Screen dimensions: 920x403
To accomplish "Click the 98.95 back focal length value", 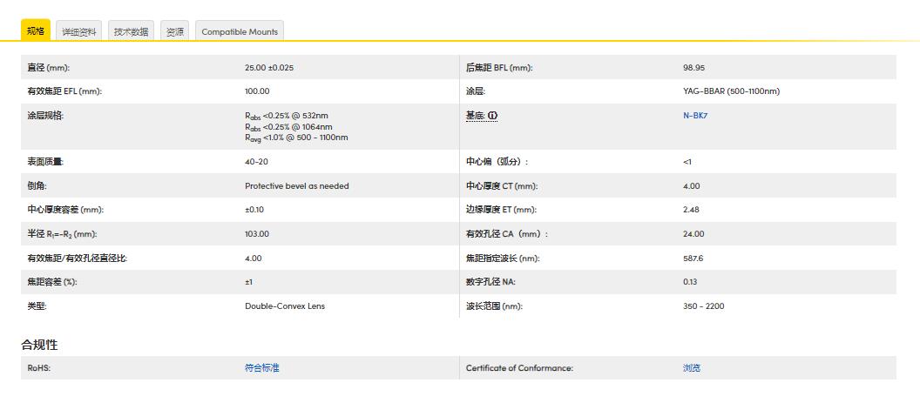I will click(x=694, y=68).
